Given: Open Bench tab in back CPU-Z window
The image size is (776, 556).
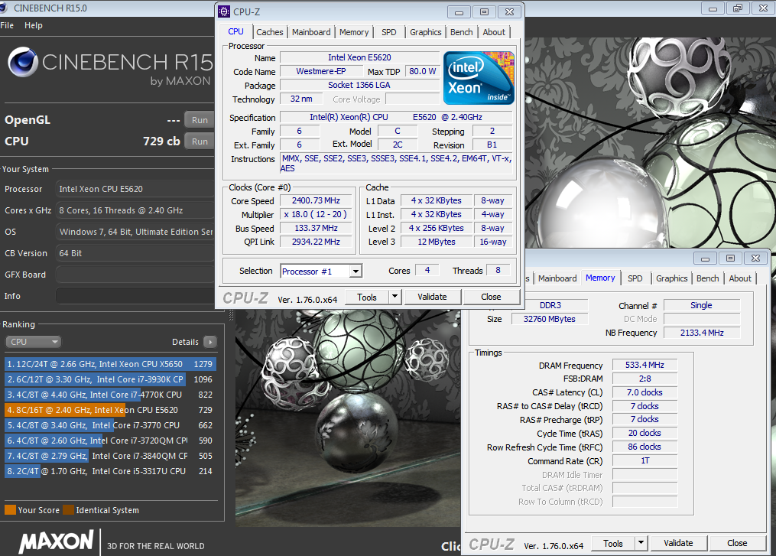Looking at the screenshot, I should (x=708, y=278).
